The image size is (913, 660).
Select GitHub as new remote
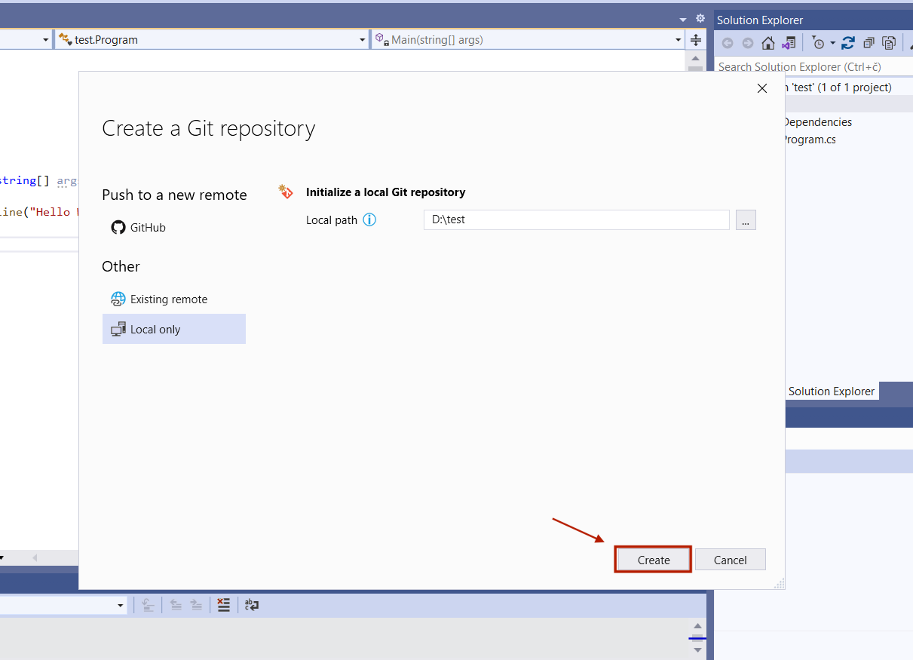[x=147, y=227]
